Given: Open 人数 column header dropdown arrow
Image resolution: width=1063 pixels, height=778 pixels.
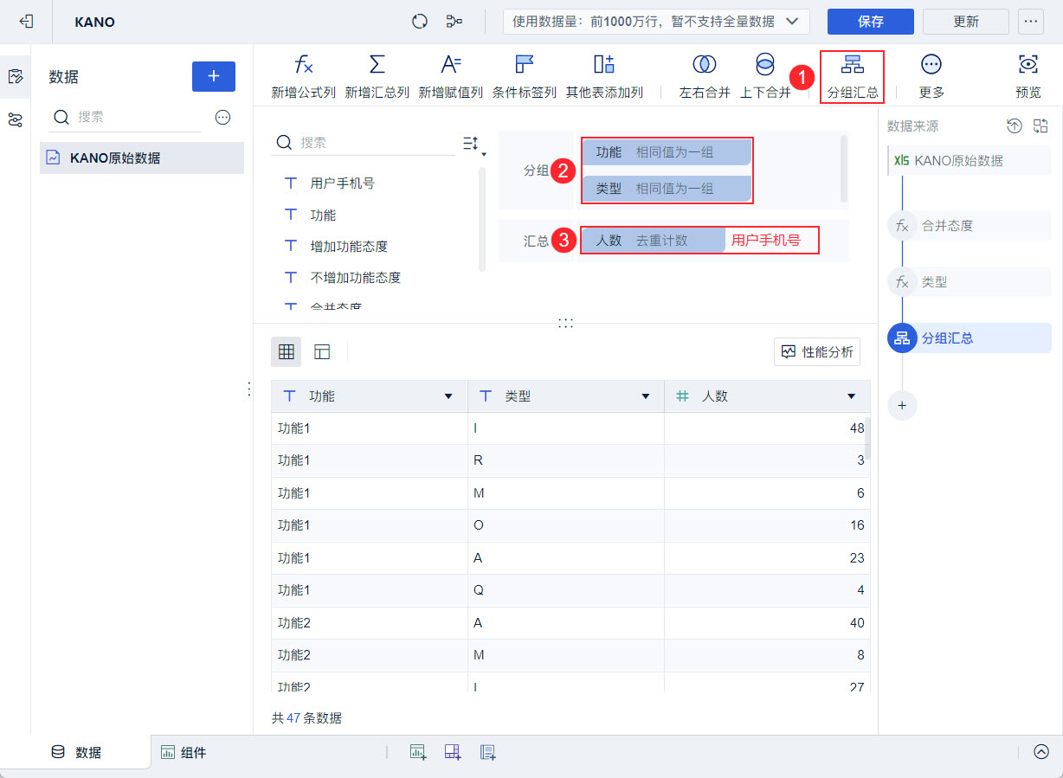Looking at the screenshot, I should pyautogui.click(x=851, y=396).
